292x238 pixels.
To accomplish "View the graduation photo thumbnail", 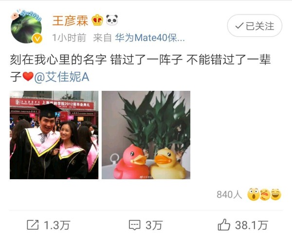I will 54,135.
